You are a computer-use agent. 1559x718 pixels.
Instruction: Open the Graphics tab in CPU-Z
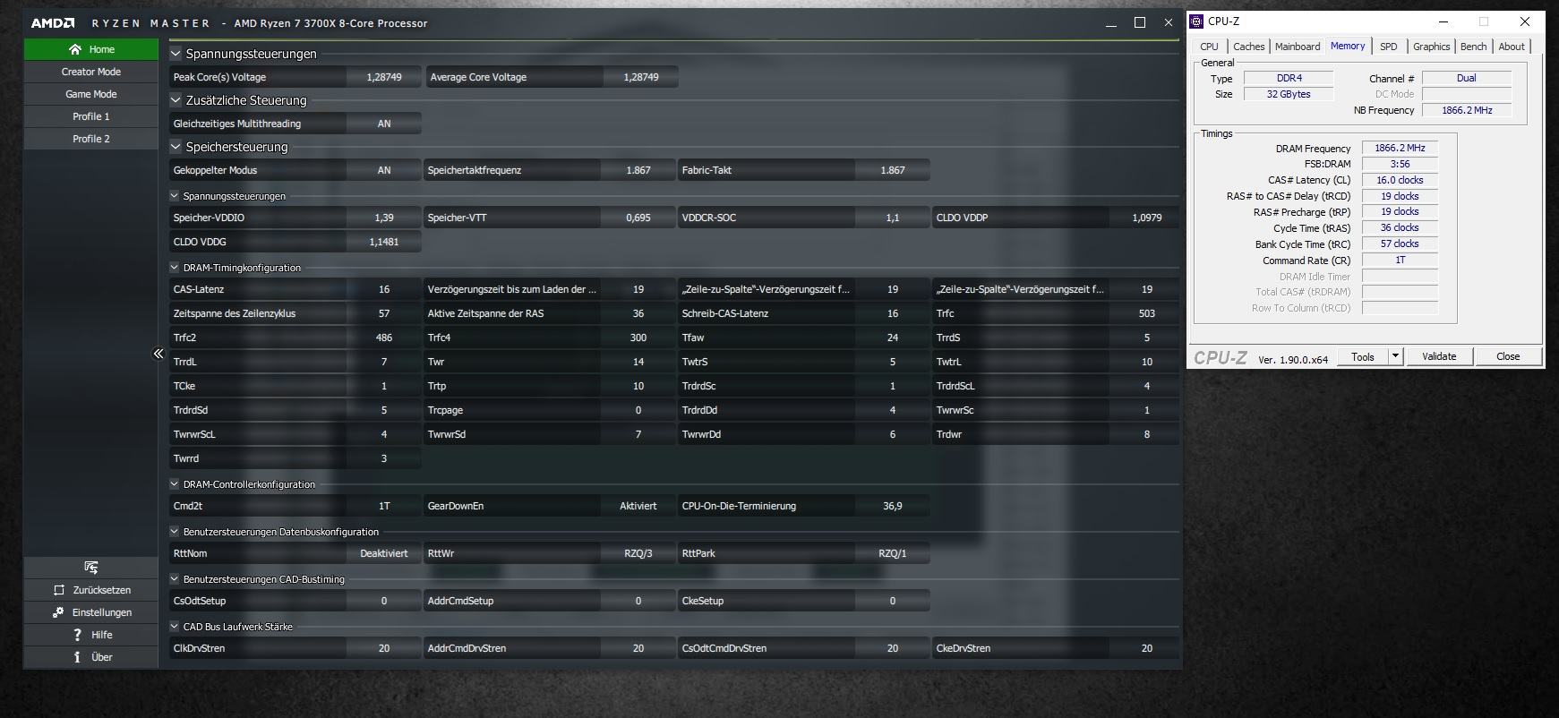(1431, 47)
